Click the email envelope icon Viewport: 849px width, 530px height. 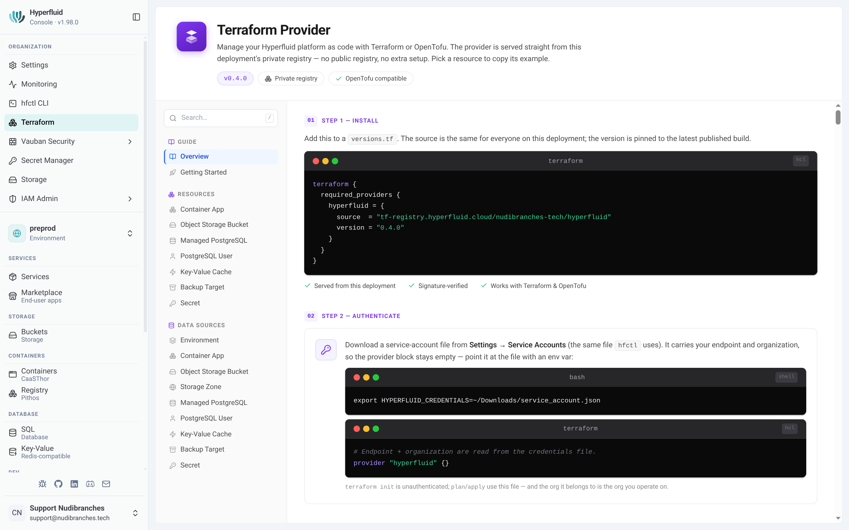106,484
